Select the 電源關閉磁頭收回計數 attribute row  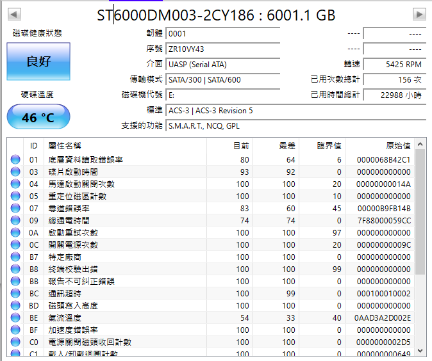(x=210, y=342)
